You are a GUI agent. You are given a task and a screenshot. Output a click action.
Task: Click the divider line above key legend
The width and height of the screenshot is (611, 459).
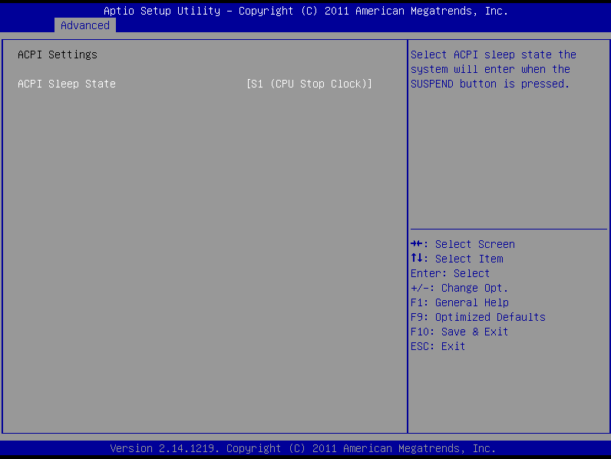tap(508, 229)
